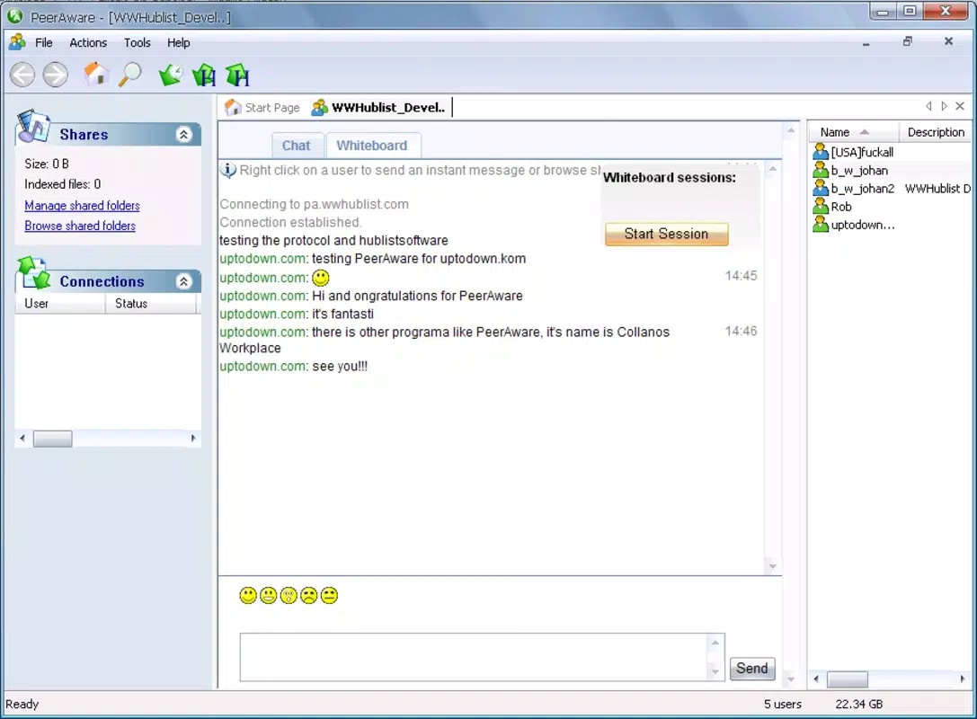Click user icon beside [USA]fuckall

tap(821, 151)
